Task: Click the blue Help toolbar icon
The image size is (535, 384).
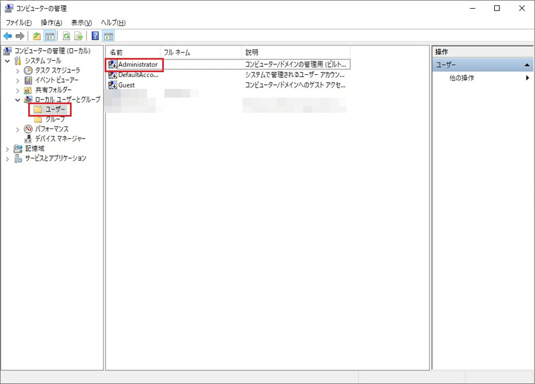Action: click(96, 36)
